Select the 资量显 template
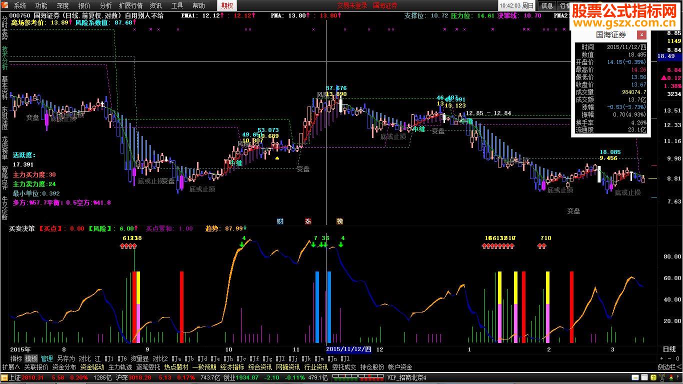The height and width of the screenshot is (384, 683). pos(139,358)
